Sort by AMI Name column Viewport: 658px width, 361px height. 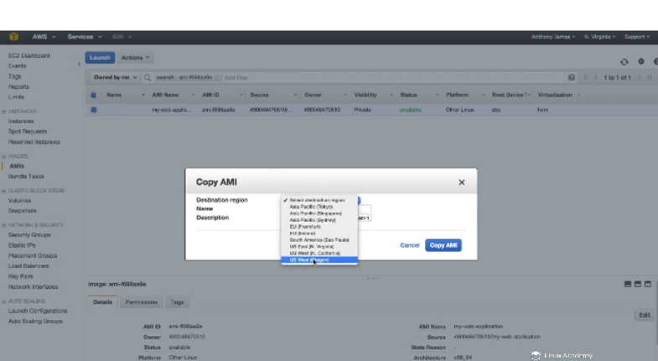(165, 95)
